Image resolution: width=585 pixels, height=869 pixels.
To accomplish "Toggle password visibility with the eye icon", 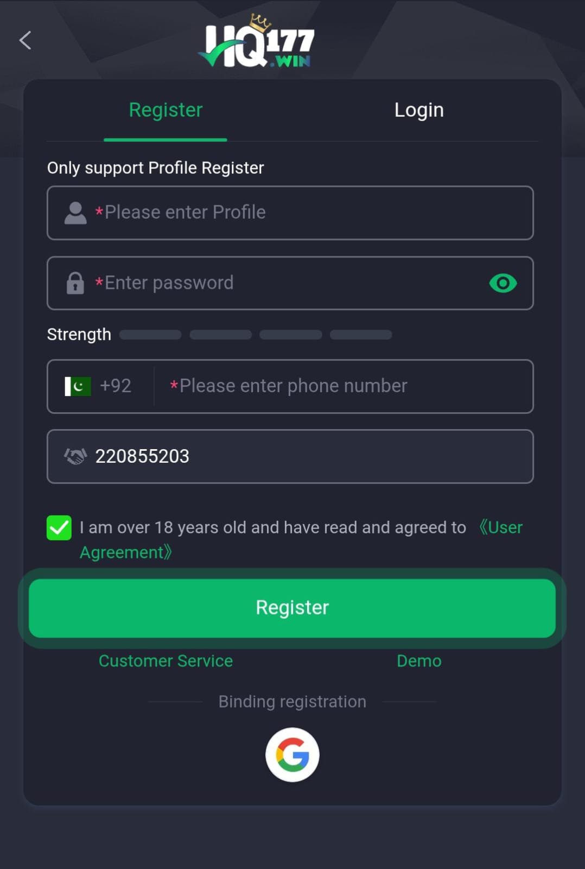I will pos(503,283).
